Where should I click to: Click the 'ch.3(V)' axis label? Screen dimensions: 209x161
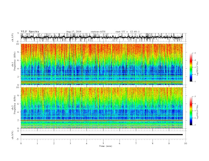point(13,135)
